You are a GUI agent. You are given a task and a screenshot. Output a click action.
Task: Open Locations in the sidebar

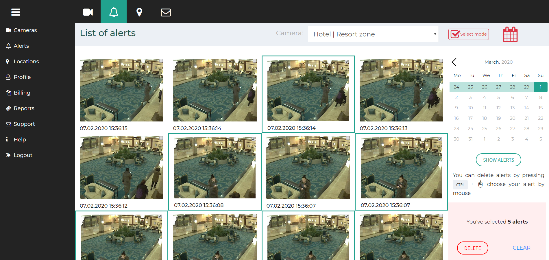click(x=22, y=61)
